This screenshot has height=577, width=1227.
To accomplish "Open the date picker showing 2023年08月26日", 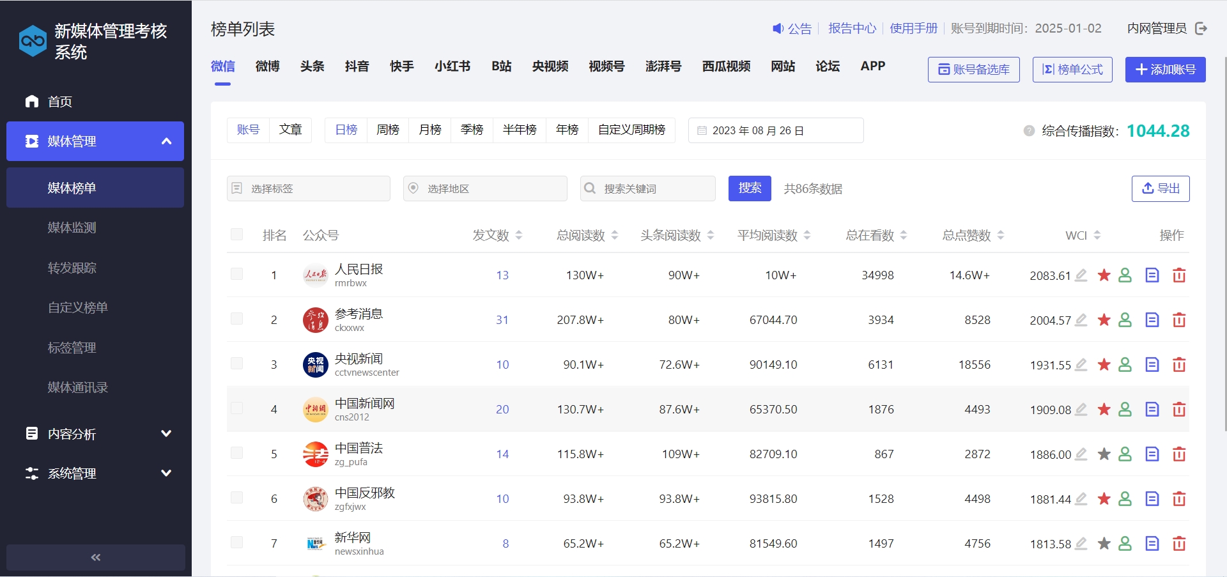I will pos(776,130).
